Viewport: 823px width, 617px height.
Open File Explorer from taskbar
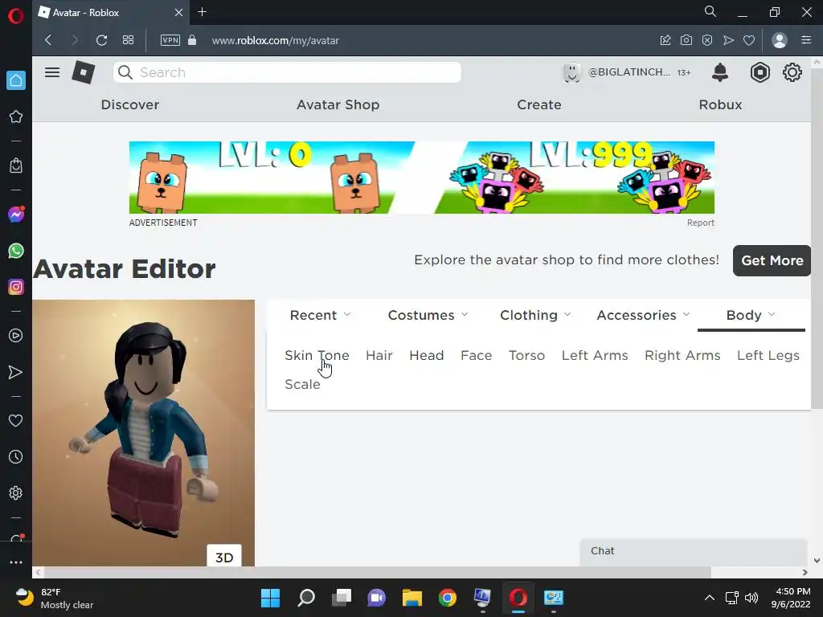click(412, 598)
